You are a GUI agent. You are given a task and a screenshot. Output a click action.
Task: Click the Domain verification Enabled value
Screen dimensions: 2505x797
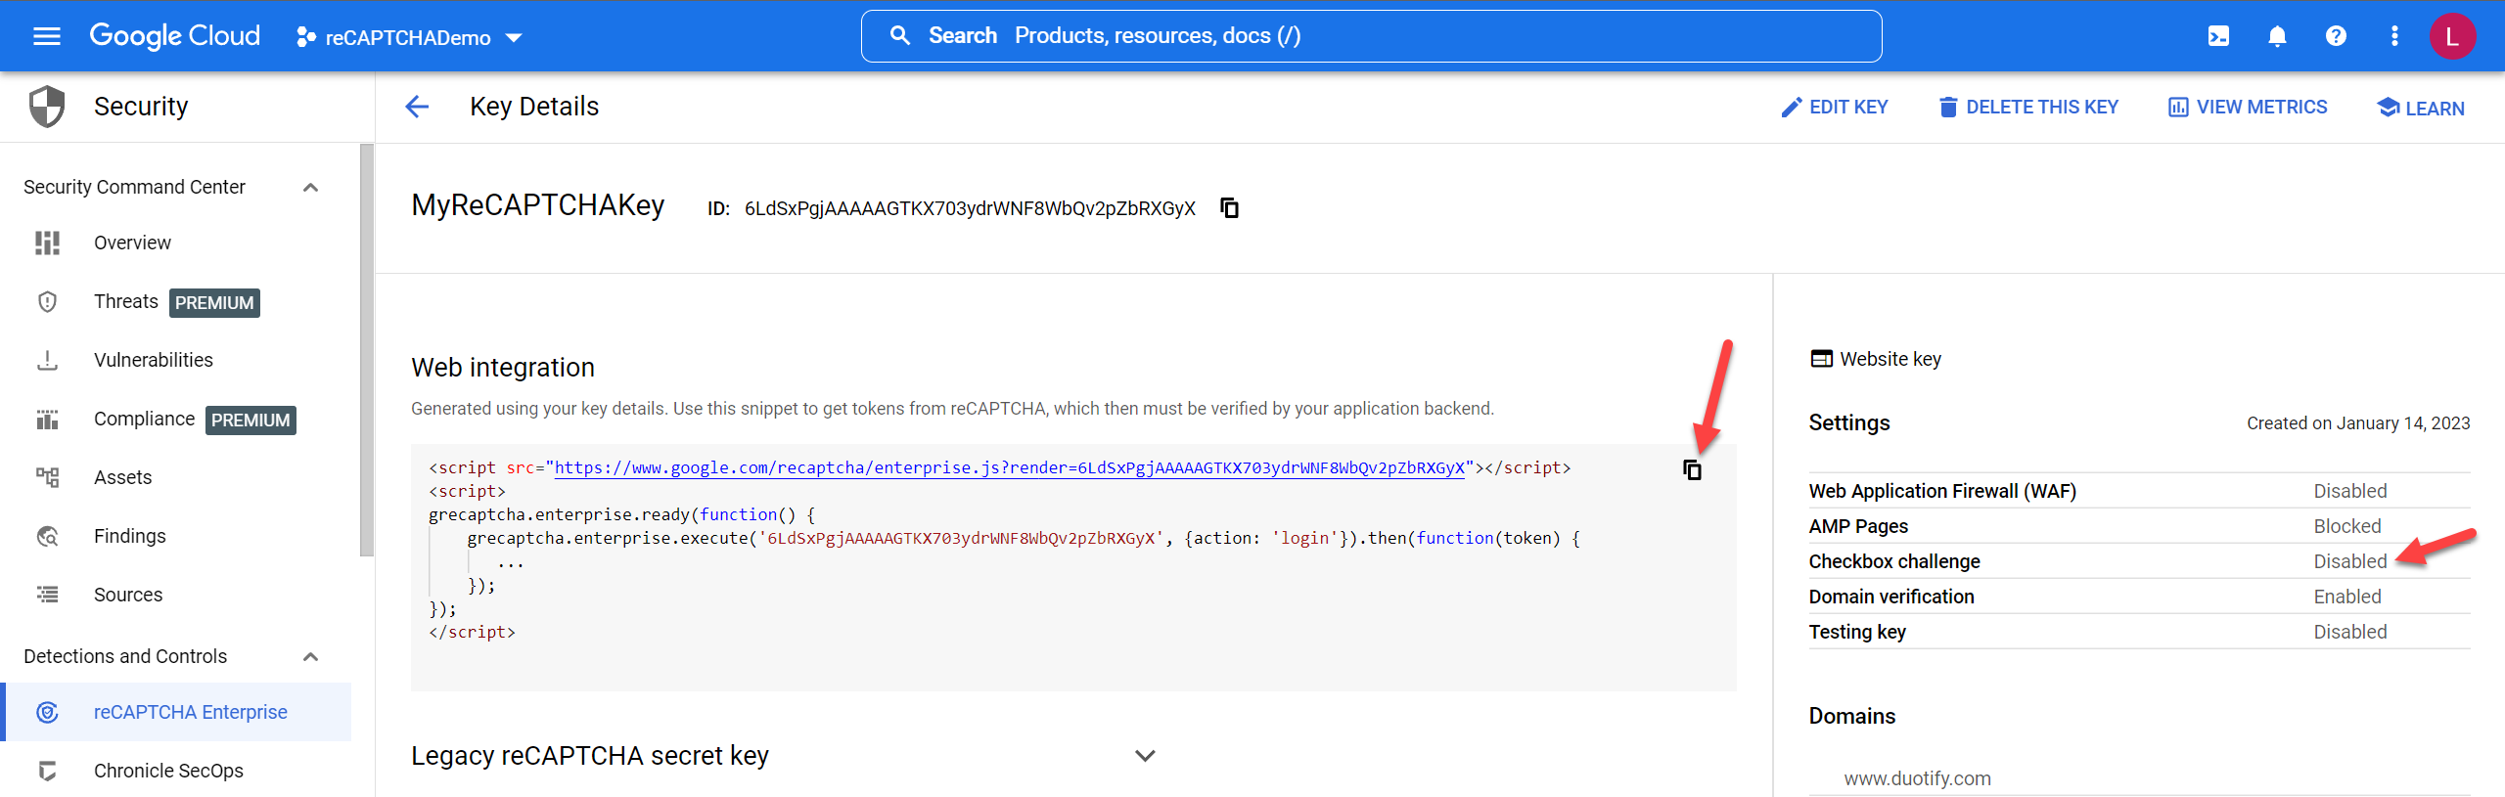[2346, 597]
